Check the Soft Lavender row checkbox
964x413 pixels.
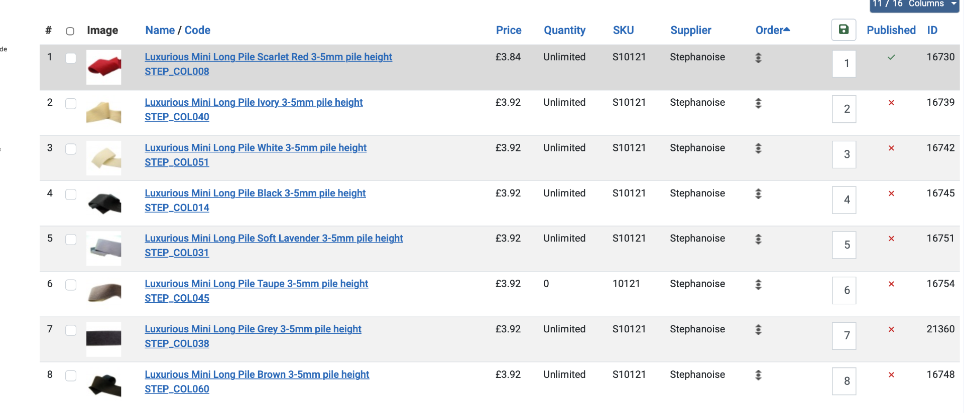71,240
